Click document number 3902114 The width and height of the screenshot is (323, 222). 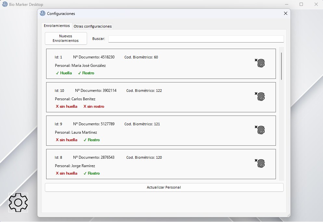(x=110, y=91)
